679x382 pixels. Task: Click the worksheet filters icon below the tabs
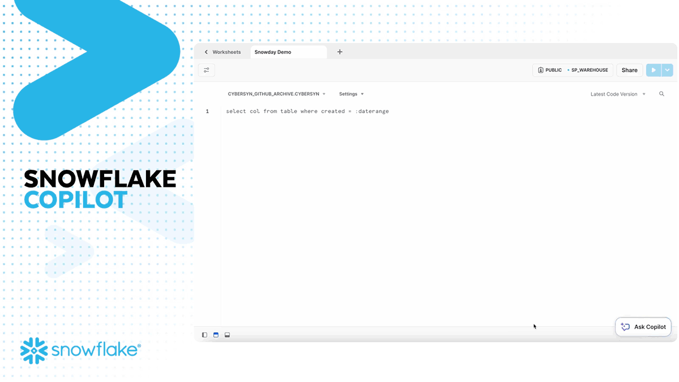[x=207, y=70]
